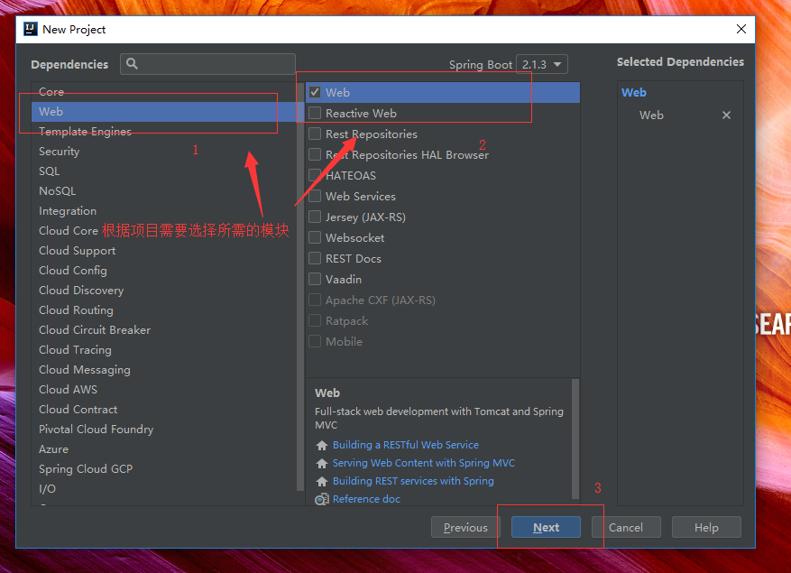Check the Vaadin checkbox

coord(315,279)
